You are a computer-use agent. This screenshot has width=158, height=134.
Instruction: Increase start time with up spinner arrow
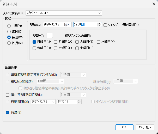99,23
